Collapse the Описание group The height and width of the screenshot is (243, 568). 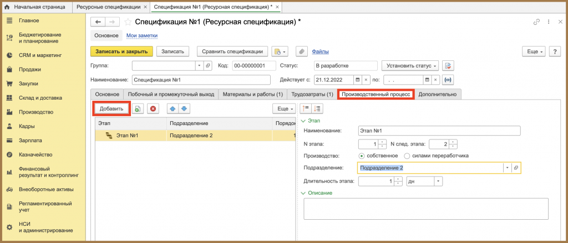[303, 193]
